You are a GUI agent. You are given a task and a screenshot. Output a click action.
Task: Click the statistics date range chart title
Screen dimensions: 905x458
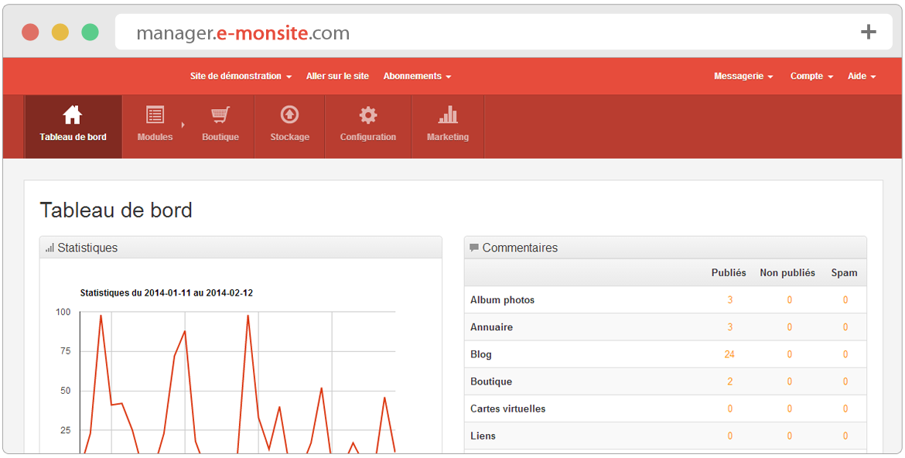[x=166, y=292]
